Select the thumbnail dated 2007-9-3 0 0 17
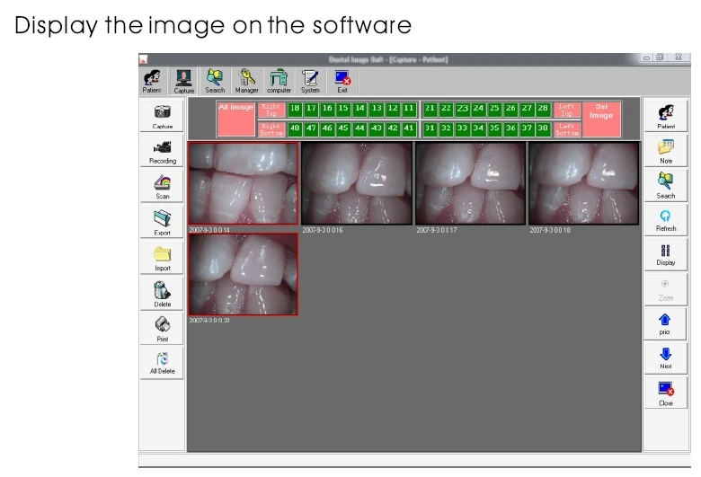The image size is (701, 477). [x=470, y=183]
